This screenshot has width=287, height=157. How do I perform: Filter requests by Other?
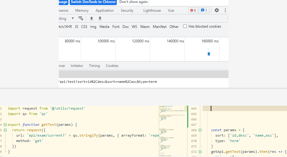click(174, 26)
